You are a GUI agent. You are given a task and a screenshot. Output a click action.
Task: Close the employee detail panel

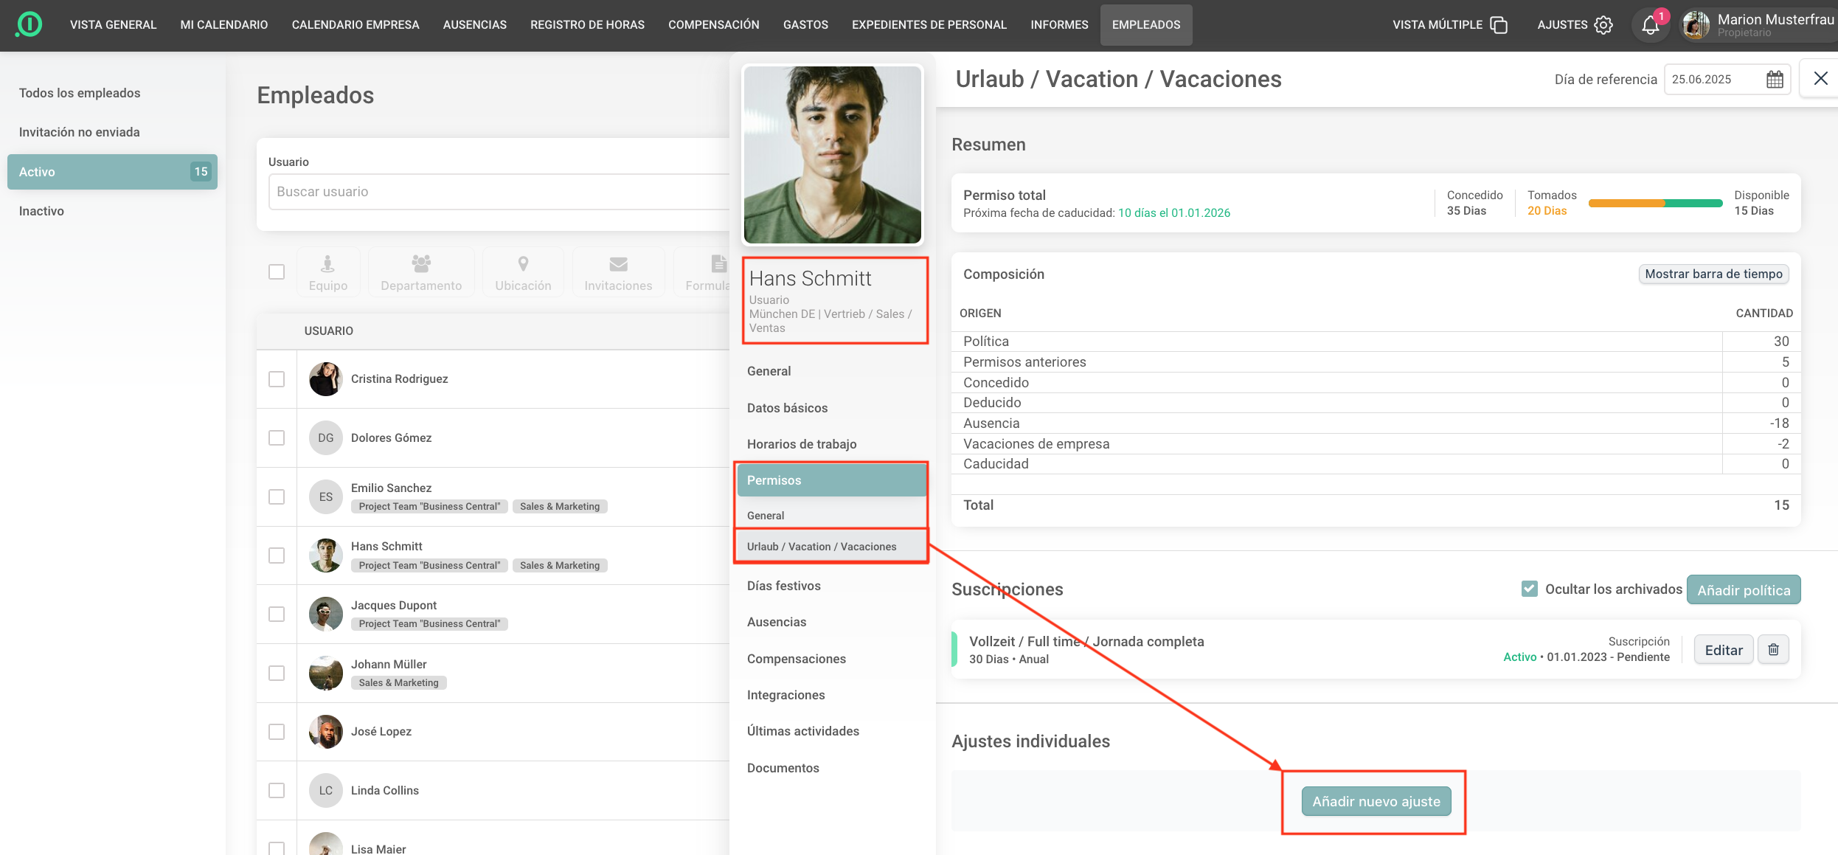1820,78
